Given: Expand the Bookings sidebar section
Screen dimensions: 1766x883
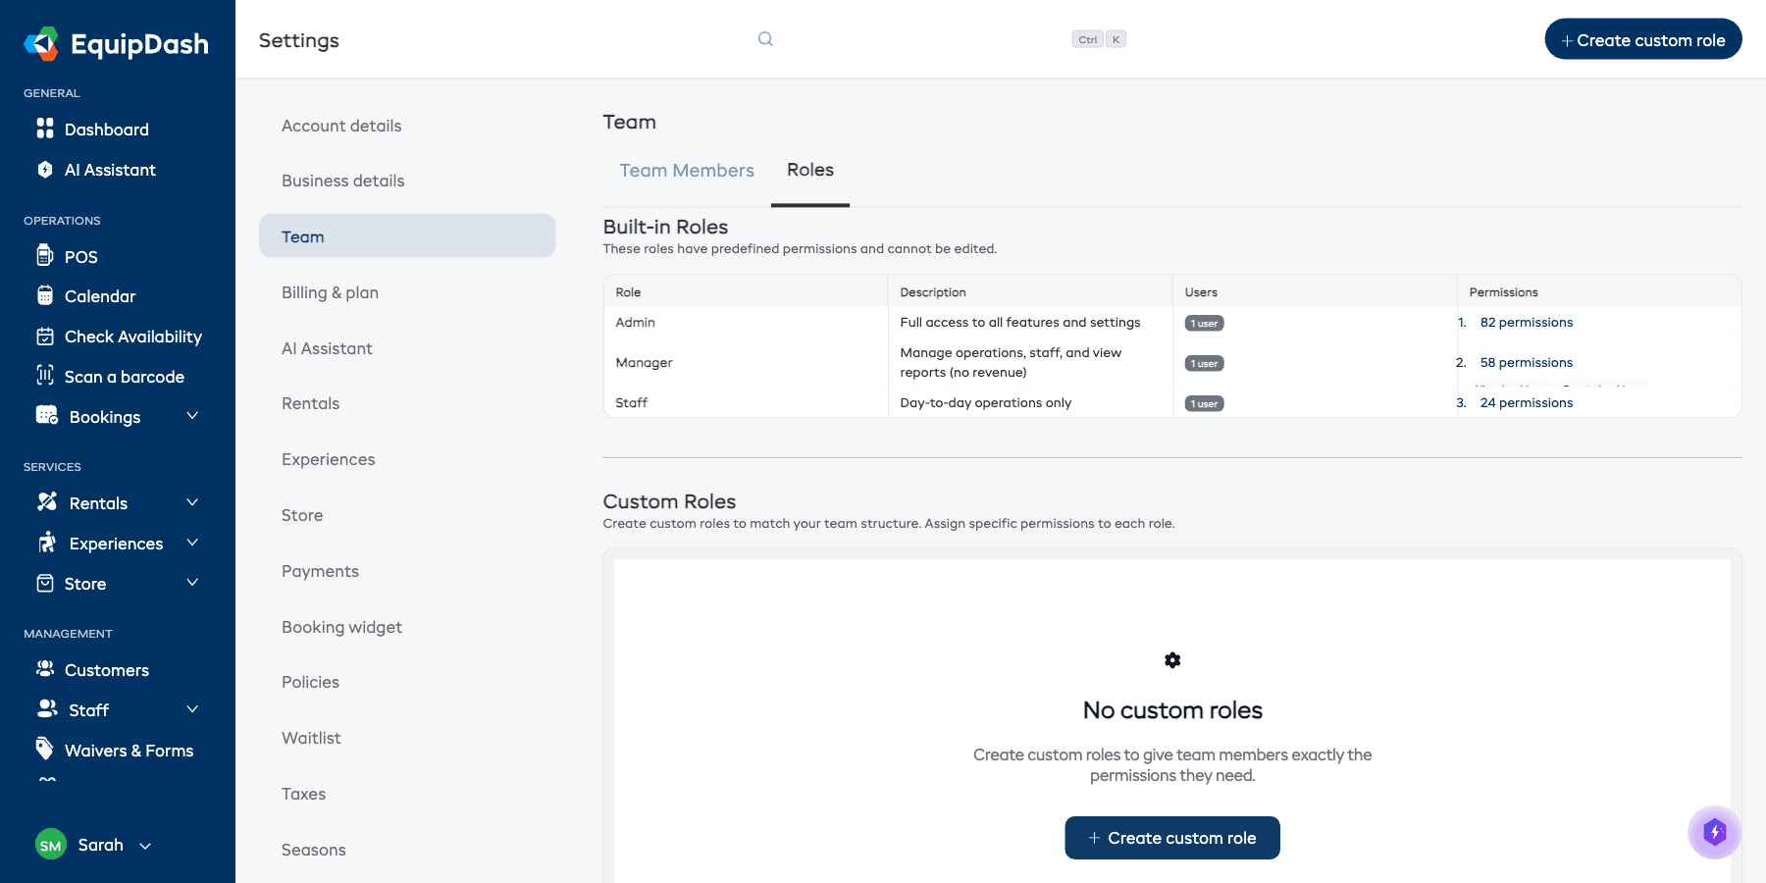Looking at the screenshot, I should [192, 415].
